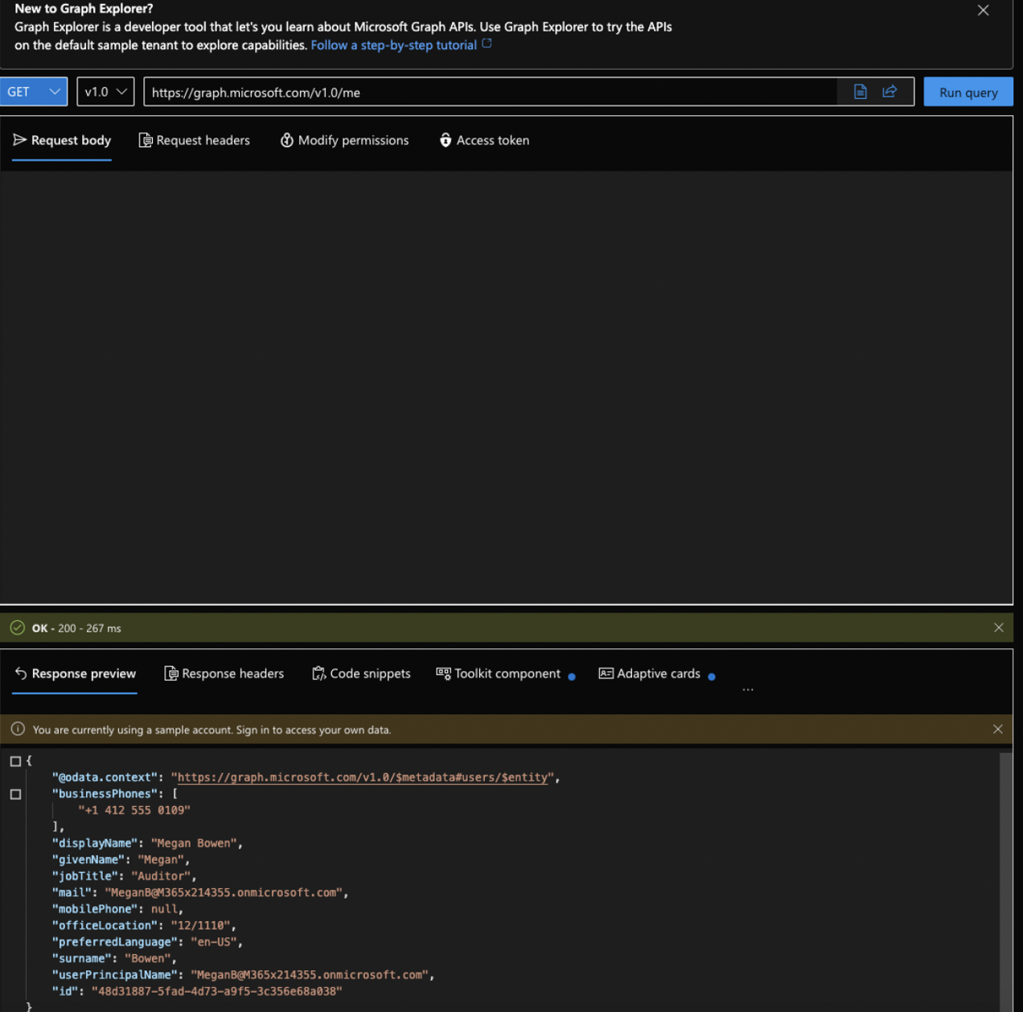
Task: Open the Modify permissions tab
Action: click(x=344, y=140)
